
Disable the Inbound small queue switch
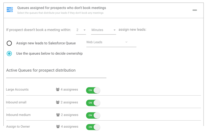point(93,103)
